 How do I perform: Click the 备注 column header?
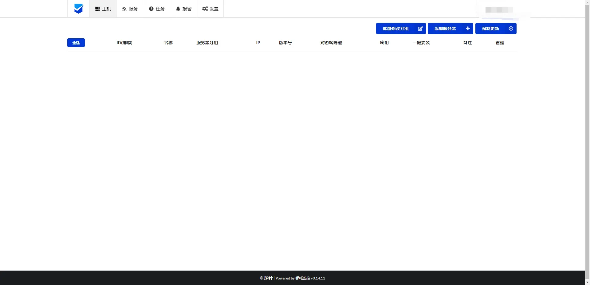(467, 43)
